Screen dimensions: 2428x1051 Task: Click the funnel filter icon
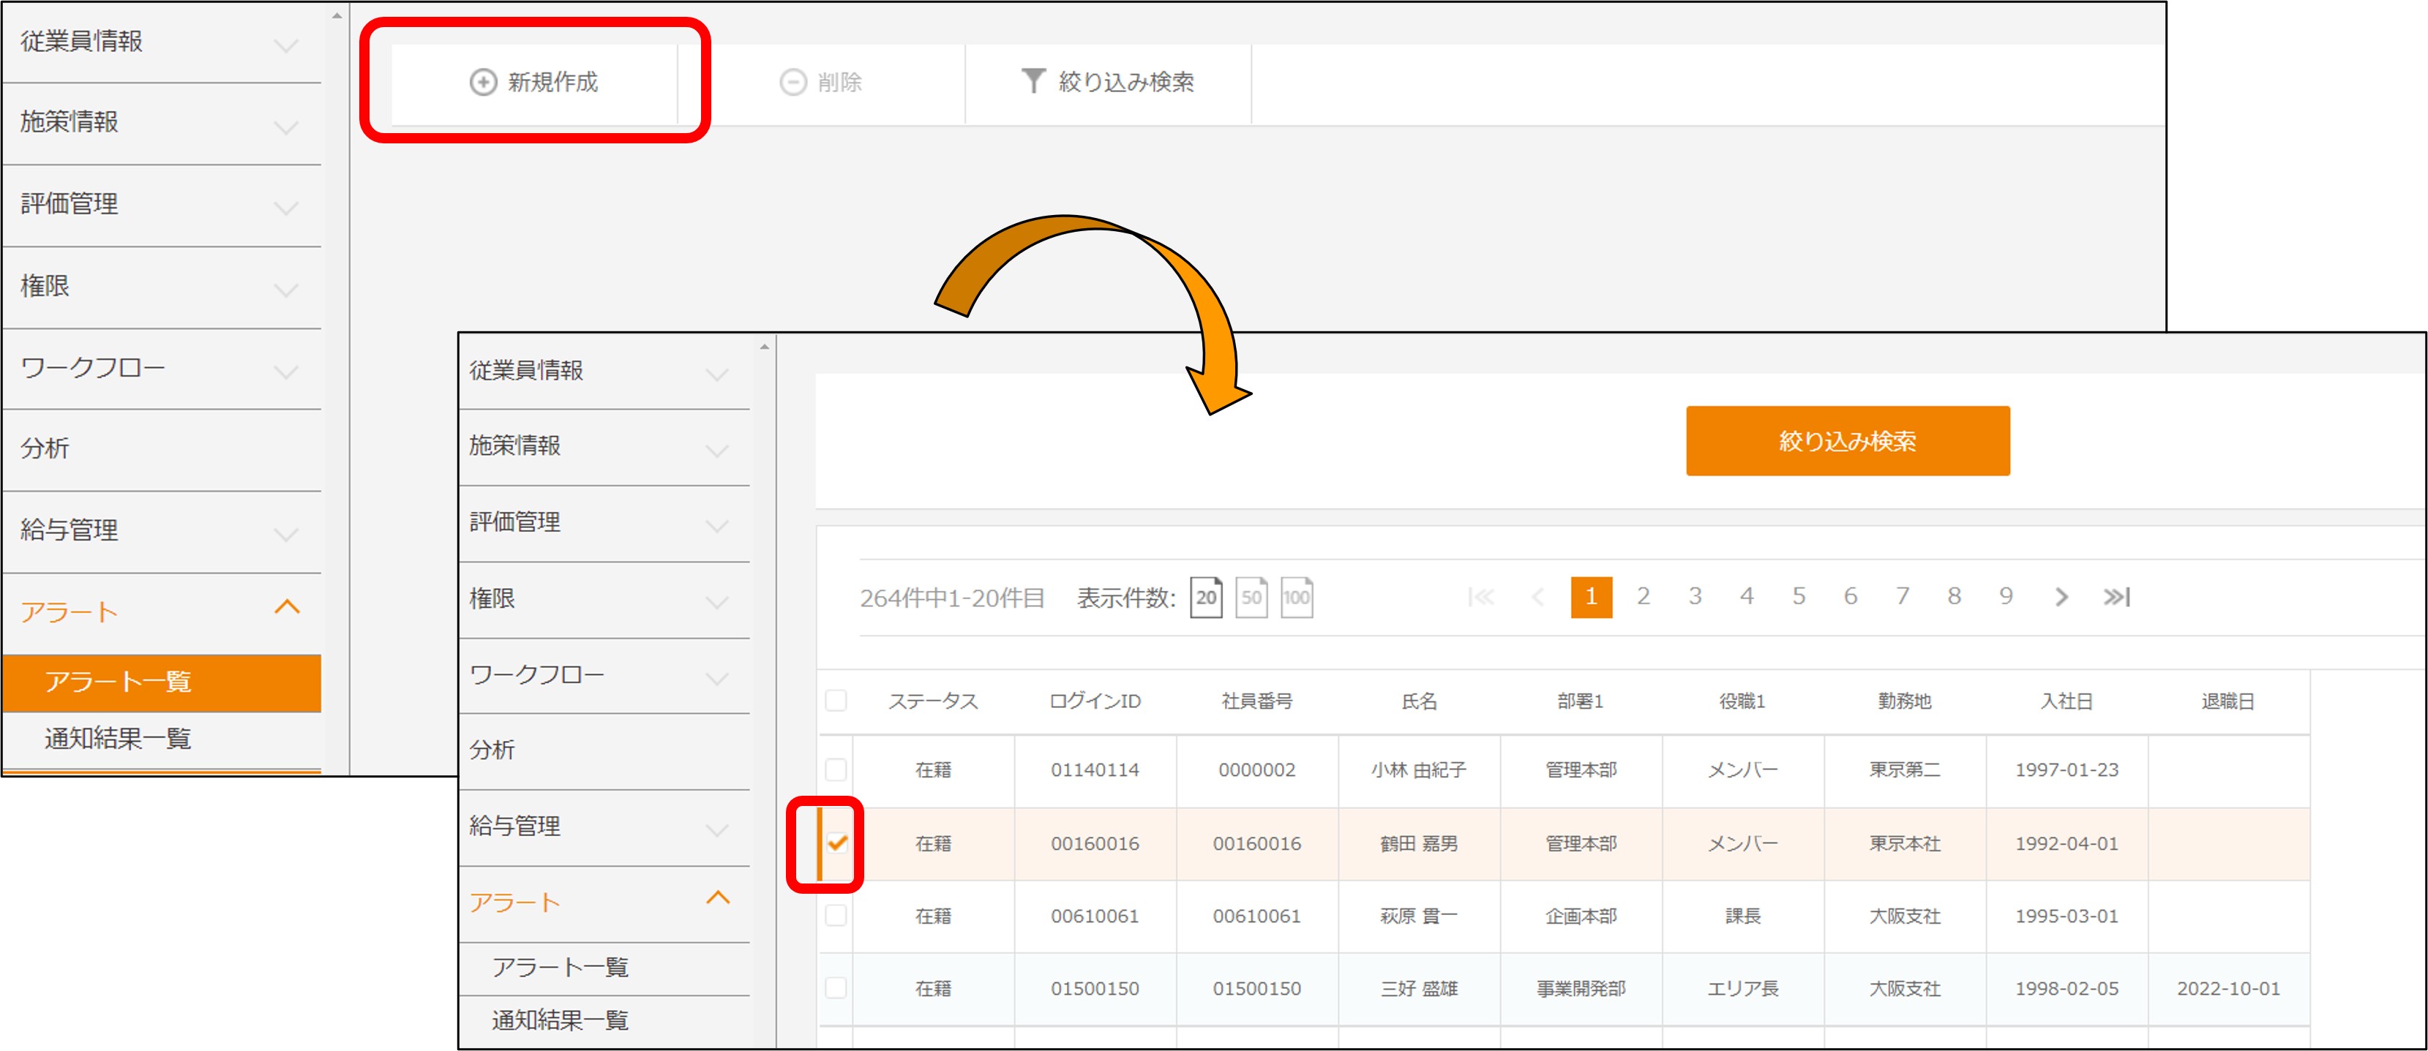tap(1033, 81)
